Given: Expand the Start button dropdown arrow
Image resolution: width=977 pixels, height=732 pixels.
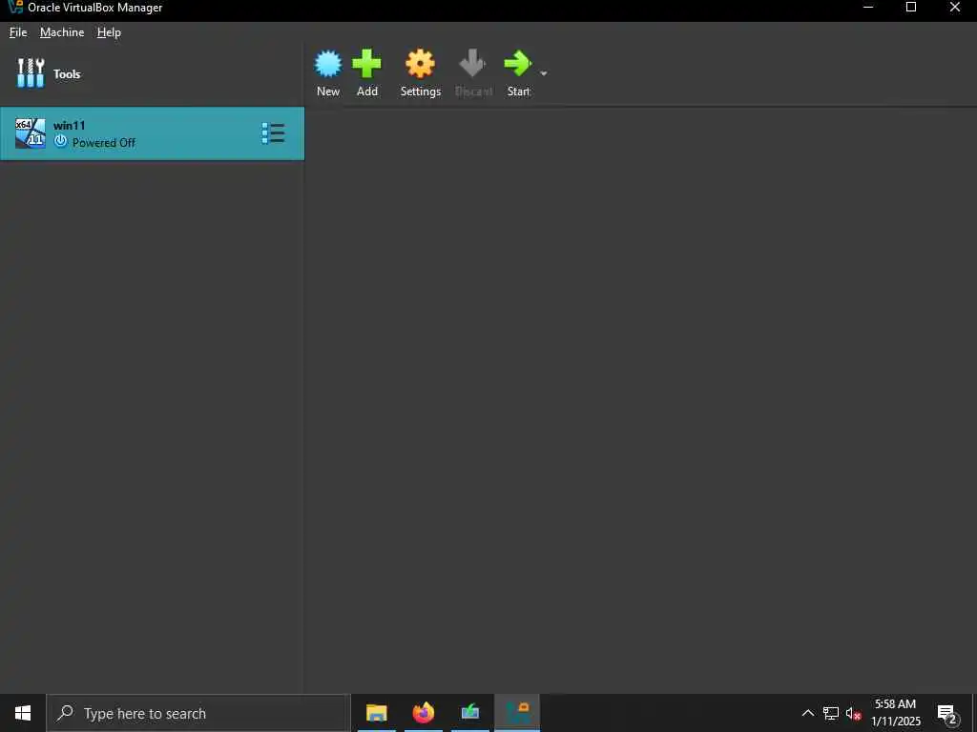Looking at the screenshot, I should pyautogui.click(x=543, y=73).
